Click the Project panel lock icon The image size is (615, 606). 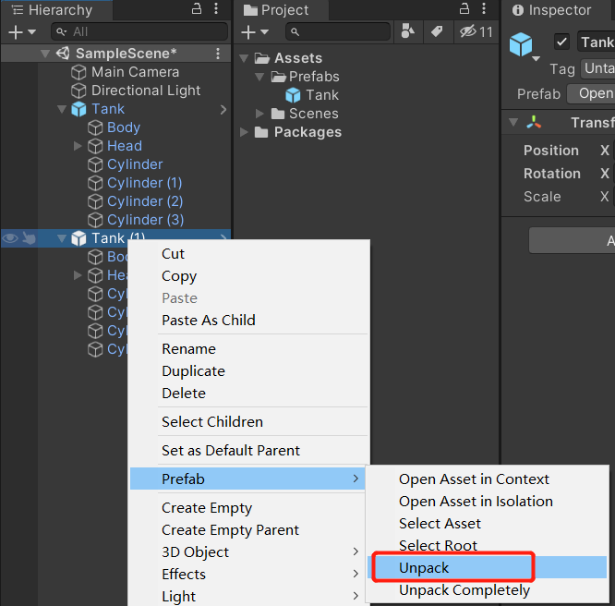[x=464, y=8]
